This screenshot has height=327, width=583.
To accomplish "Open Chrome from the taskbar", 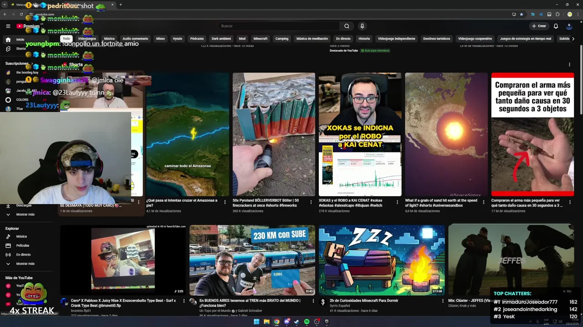I will 276,322.
